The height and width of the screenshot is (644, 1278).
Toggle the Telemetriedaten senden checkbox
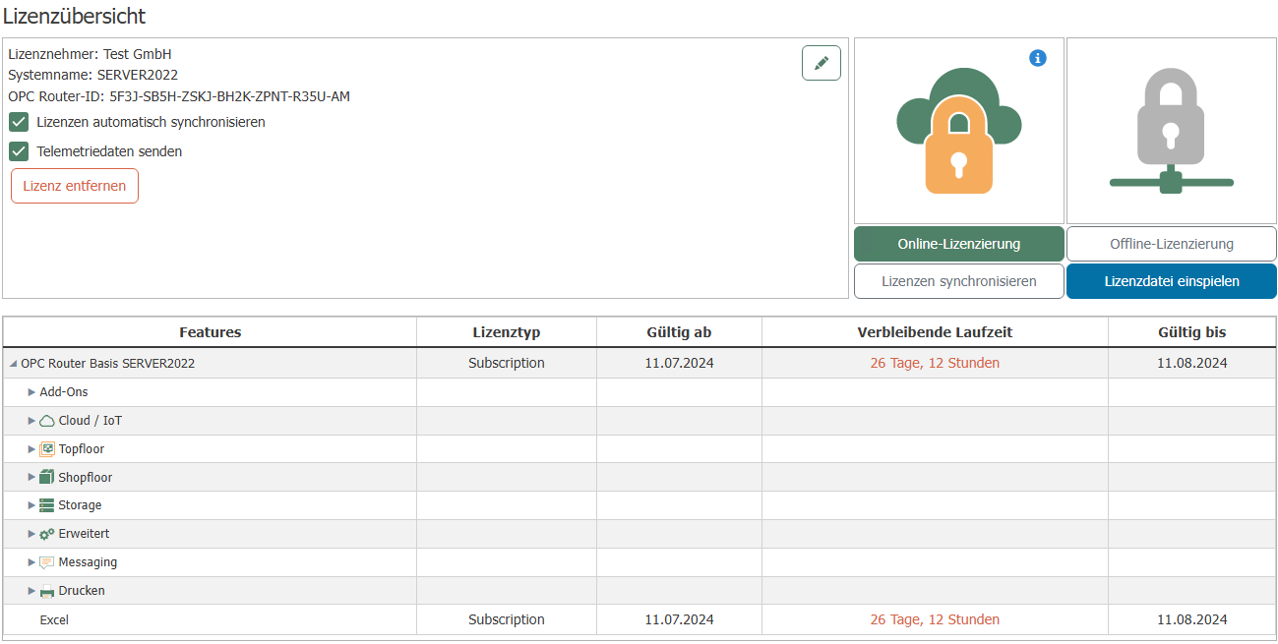click(19, 151)
